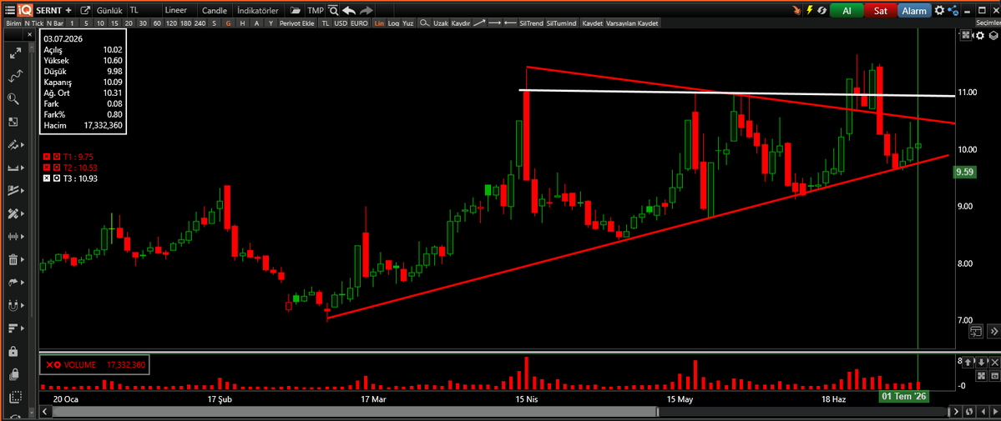
Task: Toggle T2 trend line settings square
Action: point(57,167)
